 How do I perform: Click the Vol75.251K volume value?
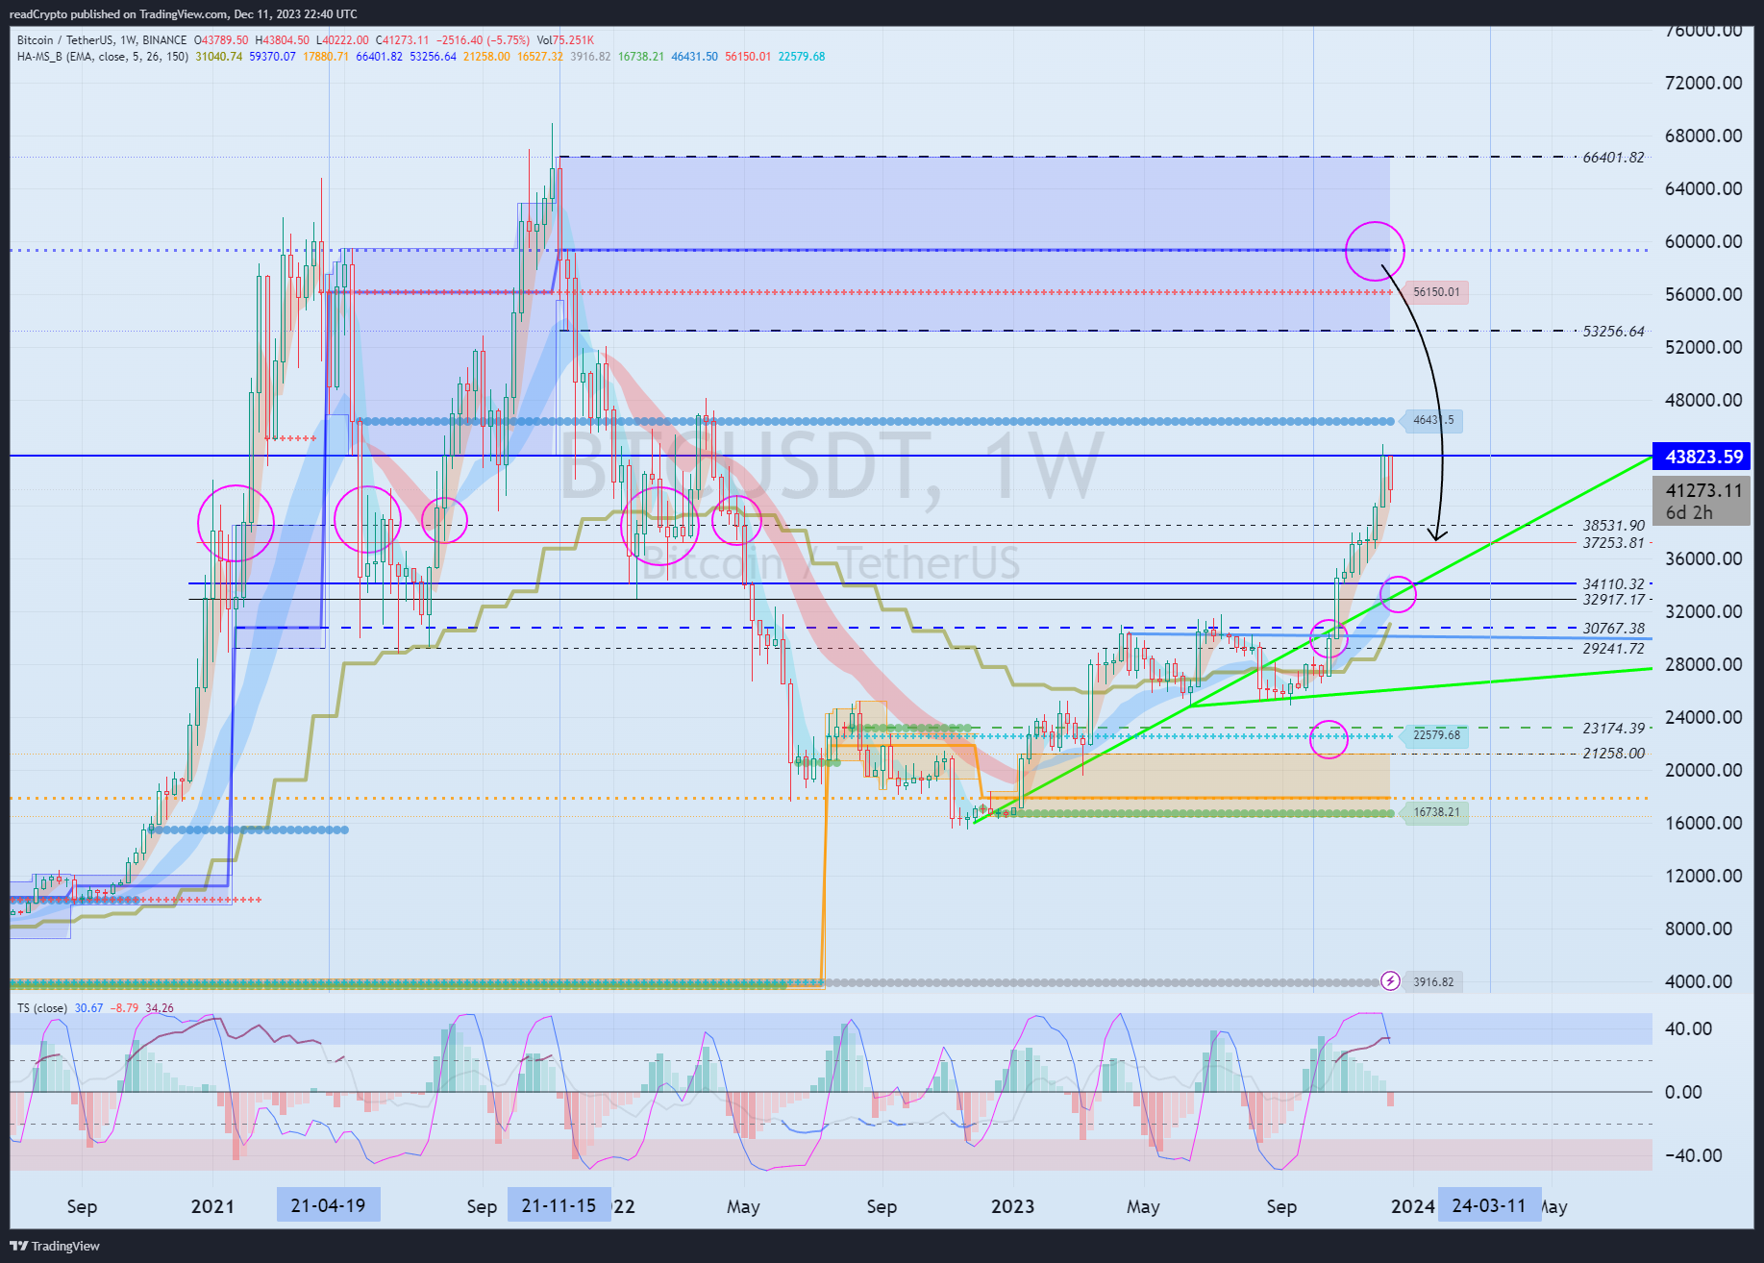[x=565, y=40]
